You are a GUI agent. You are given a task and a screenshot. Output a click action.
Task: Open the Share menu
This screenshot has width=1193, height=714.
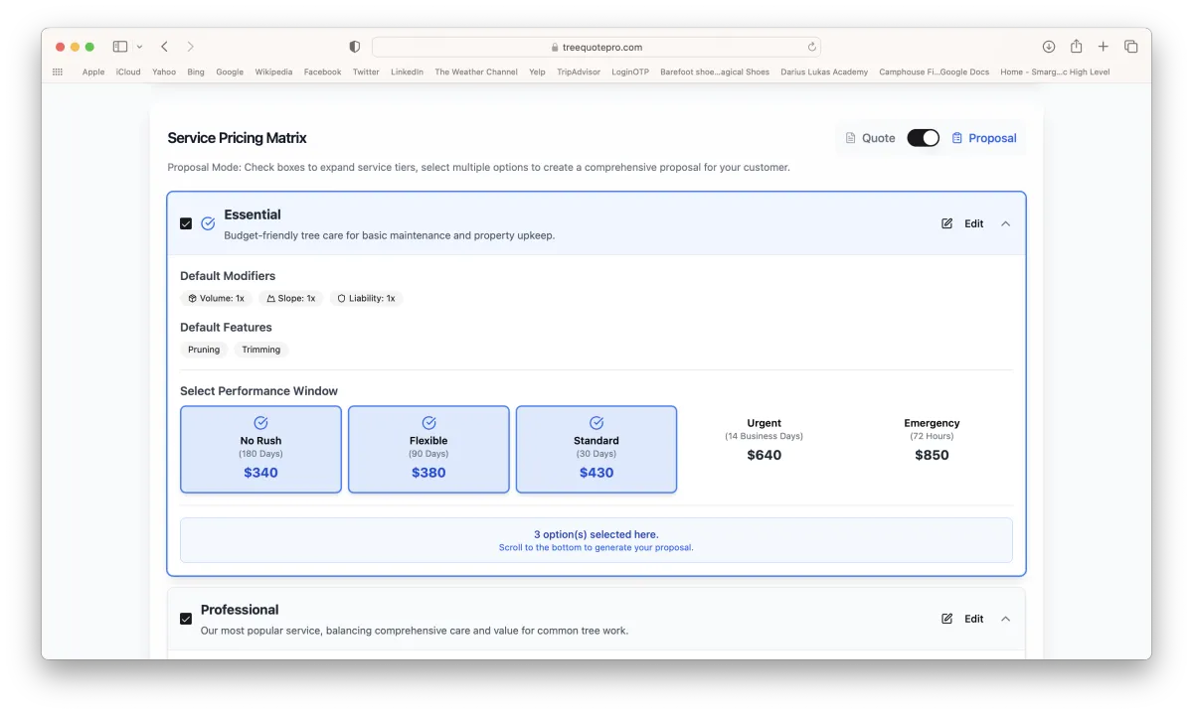coord(1076,47)
